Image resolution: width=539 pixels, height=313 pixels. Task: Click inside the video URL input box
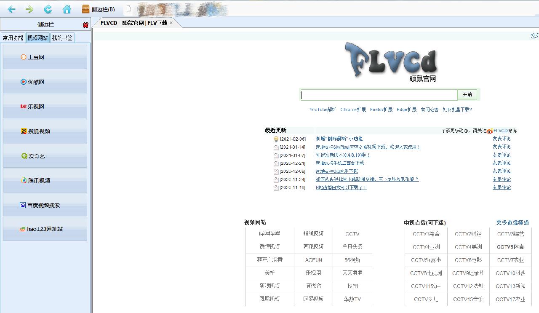[378, 95]
